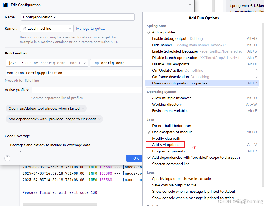Image resolution: width=264 pixels, height=206 pixels.
Task: Click the IntelliJ IDEA logo icon in dialog title
Action: tap(6, 5)
